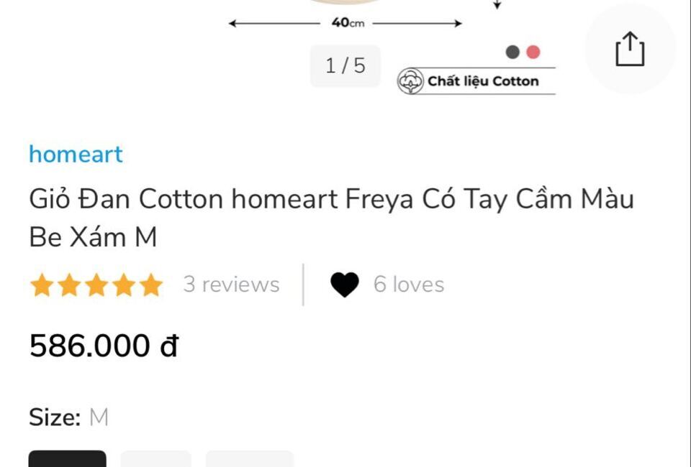Select the black highlighted size option
The height and width of the screenshot is (467, 691).
(68, 458)
